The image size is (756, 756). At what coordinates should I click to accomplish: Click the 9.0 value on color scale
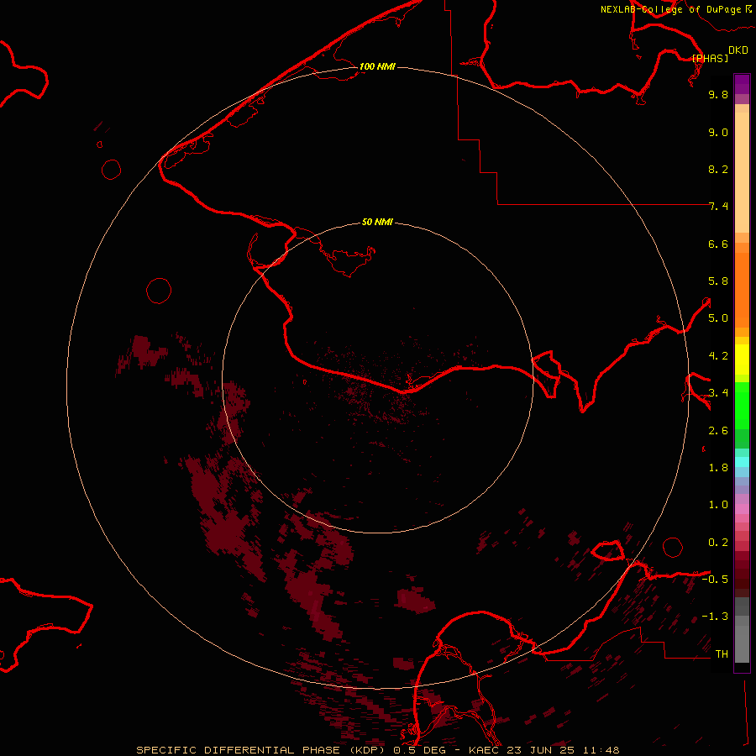click(718, 132)
